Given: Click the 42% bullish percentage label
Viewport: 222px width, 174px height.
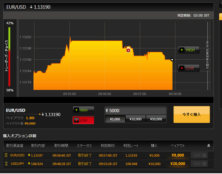Looking at the screenshot, I should [10, 23].
